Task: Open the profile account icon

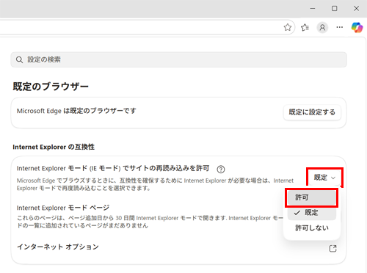Action: pos(322,27)
